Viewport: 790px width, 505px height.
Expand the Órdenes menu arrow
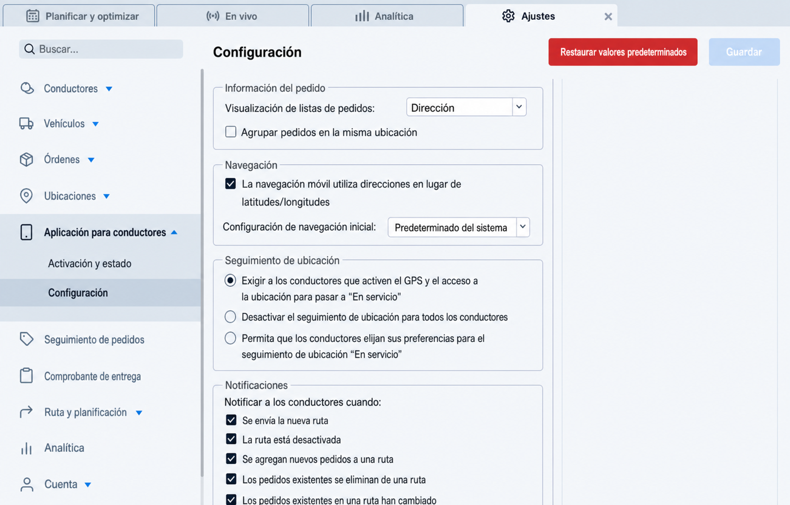coord(91,160)
